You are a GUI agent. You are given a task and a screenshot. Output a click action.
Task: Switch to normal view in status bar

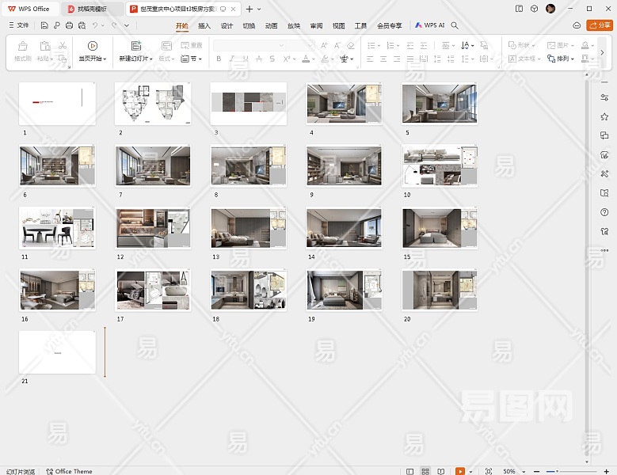(x=409, y=471)
